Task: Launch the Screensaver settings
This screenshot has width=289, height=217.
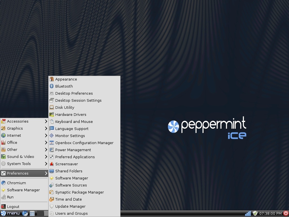Action: coord(84,164)
